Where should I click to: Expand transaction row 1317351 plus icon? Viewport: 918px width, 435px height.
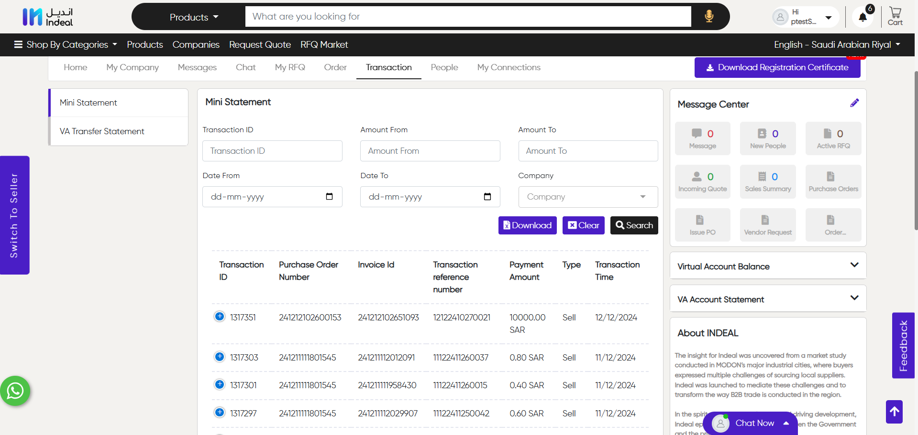[220, 317]
